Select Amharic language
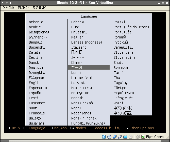 pos(36,22)
